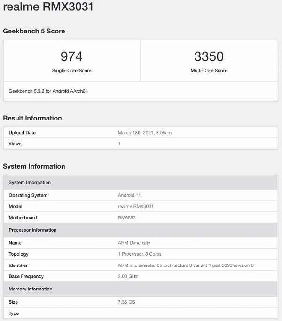The width and height of the screenshot is (282, 321).
Task: Select the motherboard value 'RM6893'
Action: 127,217
